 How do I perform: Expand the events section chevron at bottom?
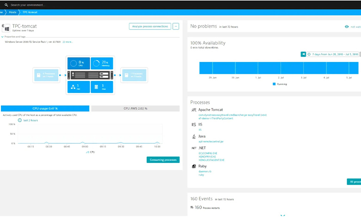[x=283, y=215]
